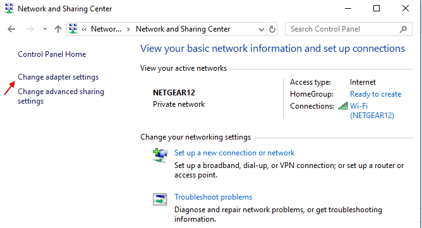Open Troubleshoot problems
The height and width of the screenshot is (228, 422).
[x=213, y=197]
